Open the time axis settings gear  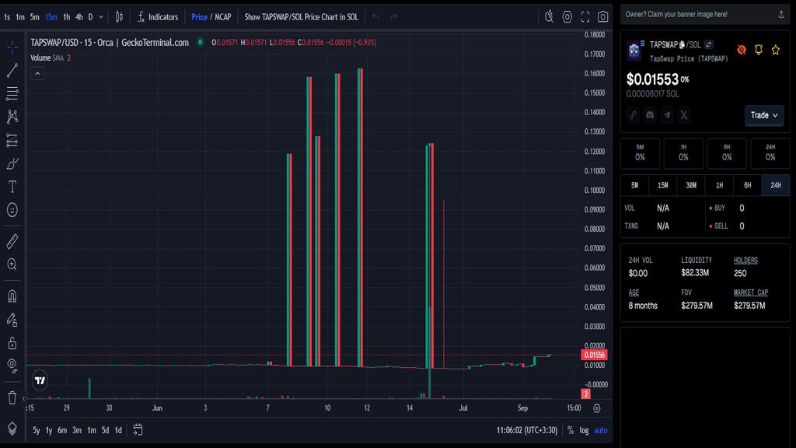point(597,408)
